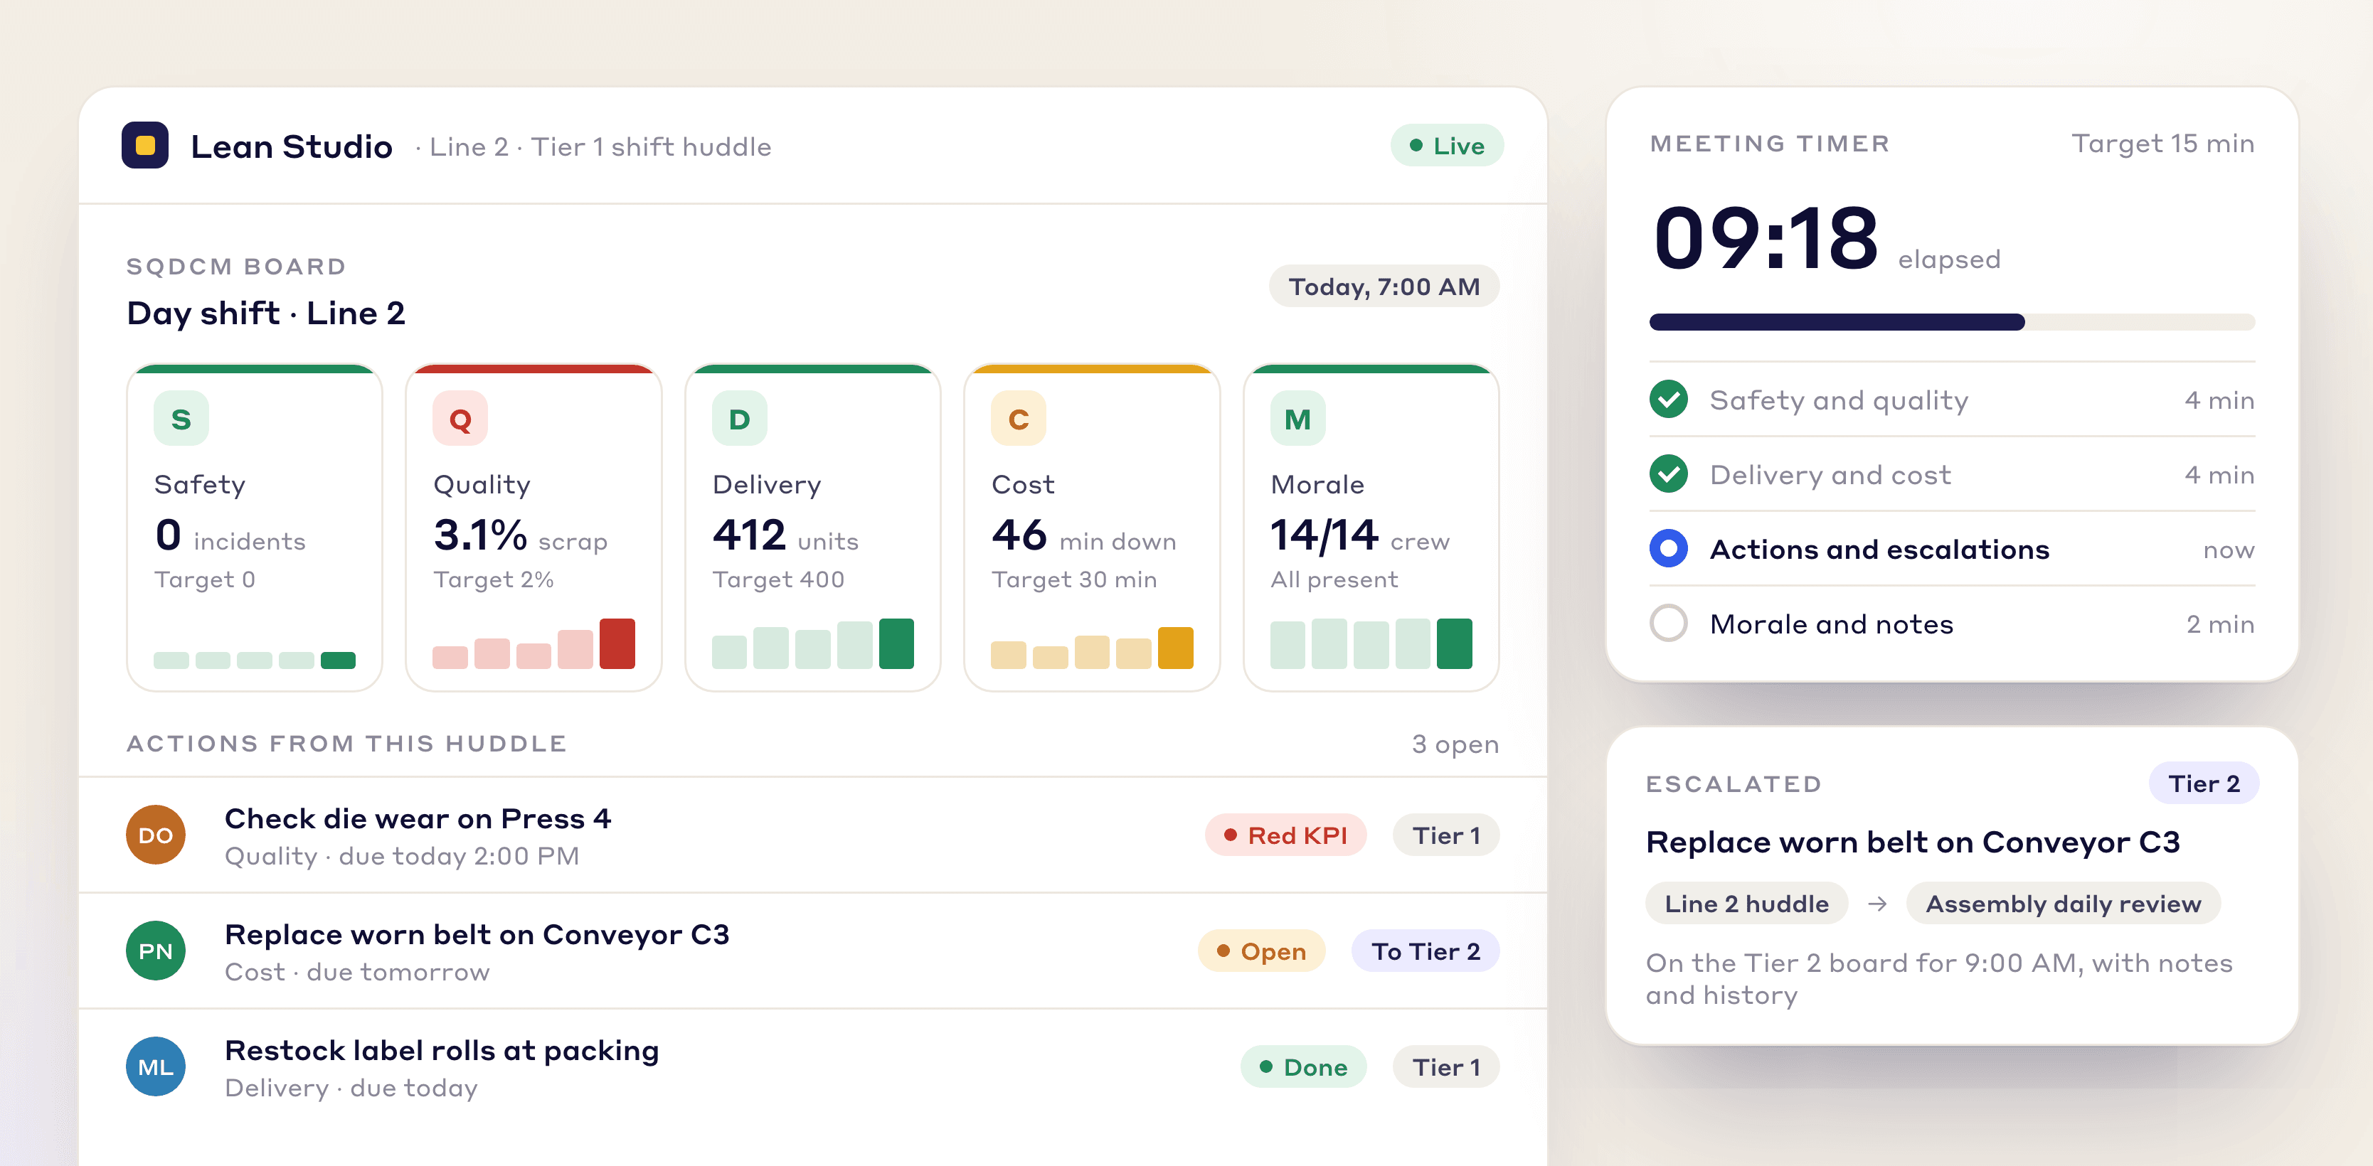Screen dimensions: 2373x1166
Task: Click the Open status tag
Action: tap(1261, 951)
